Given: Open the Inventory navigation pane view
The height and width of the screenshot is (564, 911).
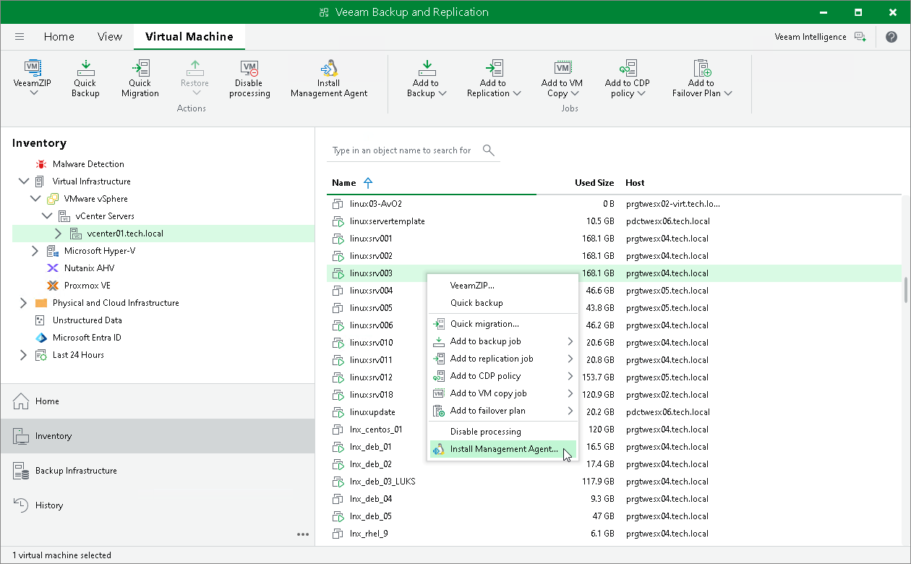Looking at the screenshot, I should (x=158, y=436).
